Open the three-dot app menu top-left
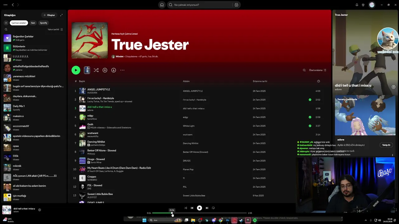Viewport: 399px width, 224px height. click(x=5, y=5)
